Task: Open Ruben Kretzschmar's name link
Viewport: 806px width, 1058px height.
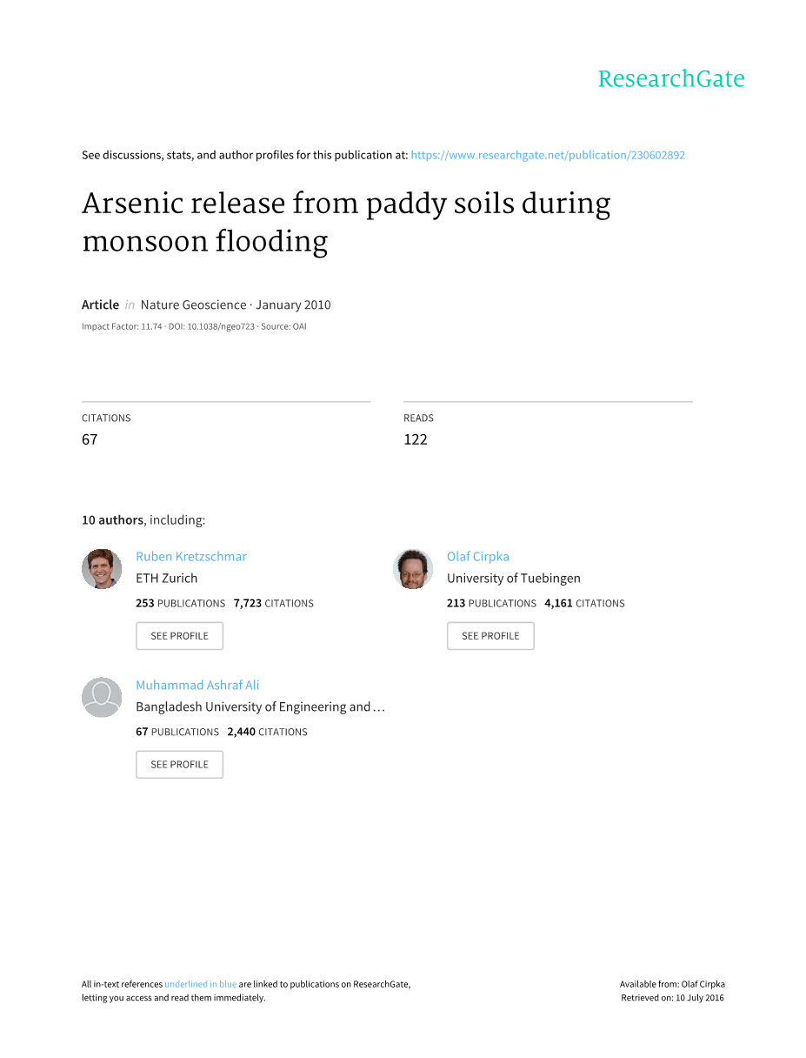Action: coord(191,557)
